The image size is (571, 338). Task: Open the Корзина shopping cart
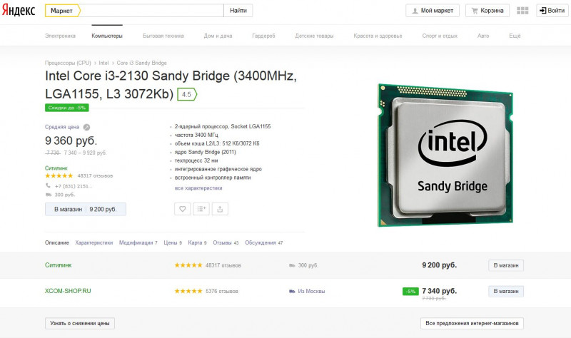[487, 11]
